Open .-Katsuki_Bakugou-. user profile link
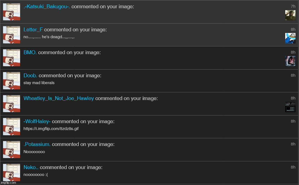 47,7
